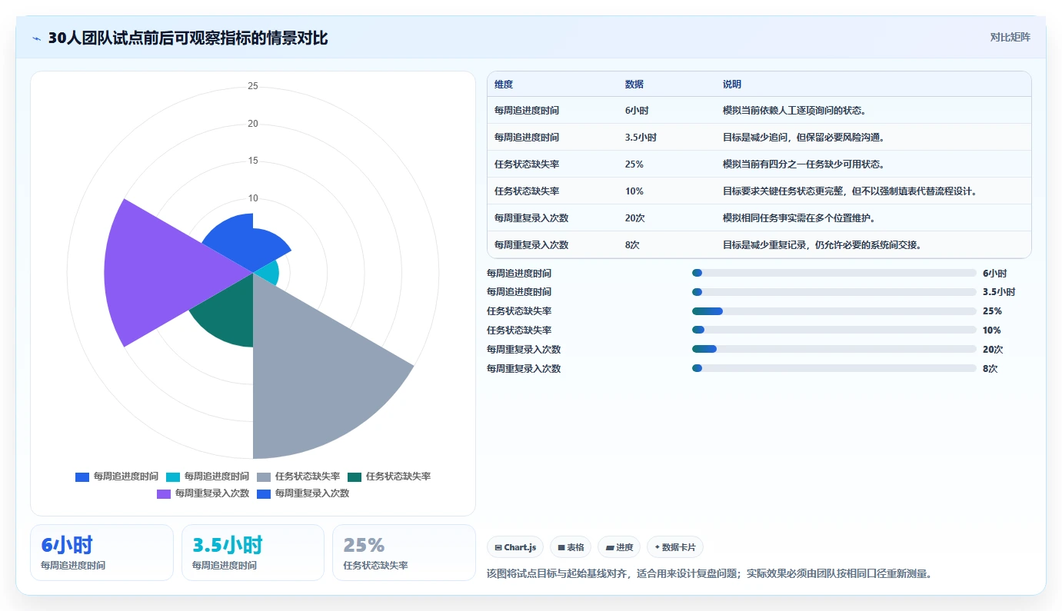
Task: Toggle the cyan 每周追进度时间 legend item
Action: [208, 477]
